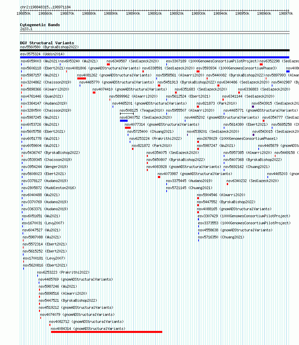Image resolution: width=299 pixels, height=345 pixels.
Task: Open variant nsv5560580 (ByrskaBishop2022)
Action: click(49, 47)
